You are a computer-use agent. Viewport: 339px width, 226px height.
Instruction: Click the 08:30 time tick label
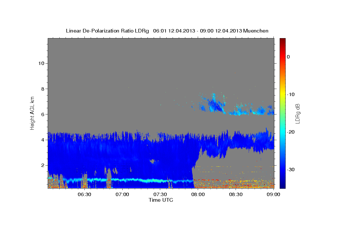coord(236,195)
